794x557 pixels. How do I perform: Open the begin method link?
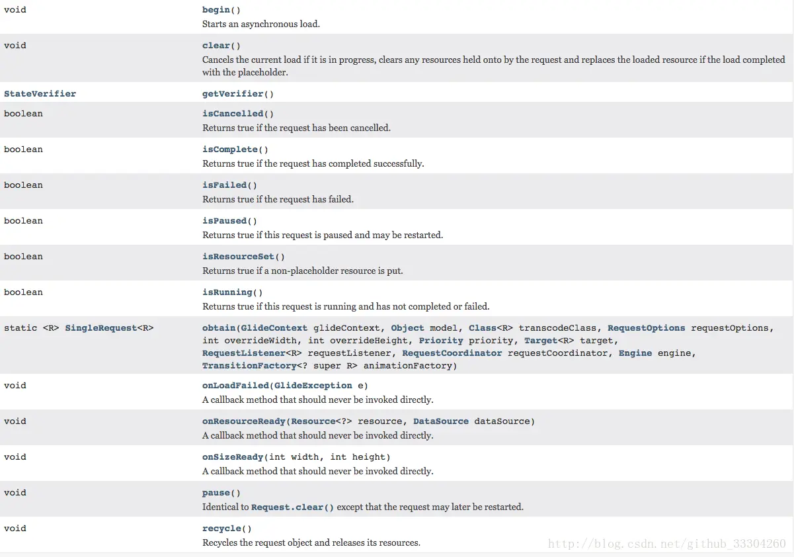[x=216, y=10]
